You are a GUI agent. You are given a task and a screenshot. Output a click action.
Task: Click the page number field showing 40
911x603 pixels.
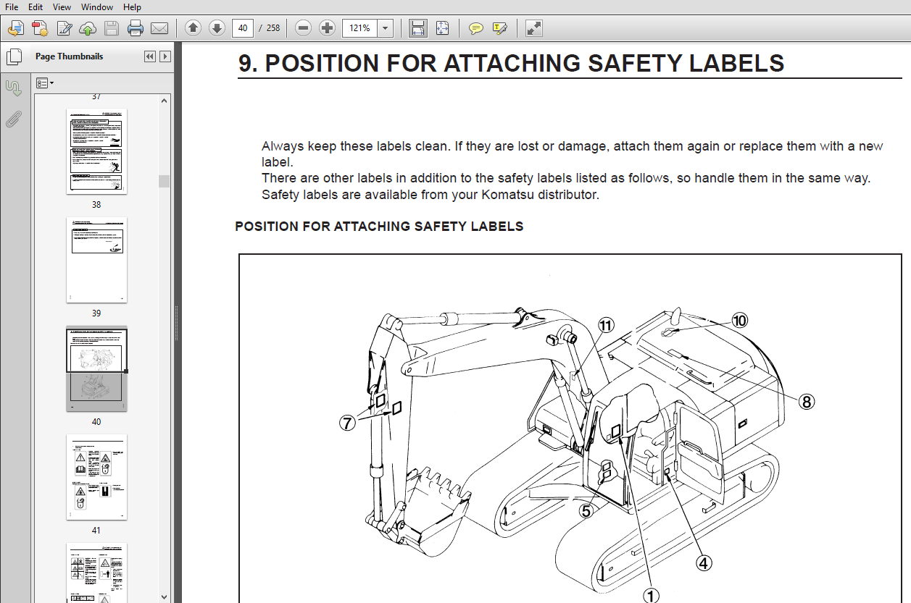243,28
